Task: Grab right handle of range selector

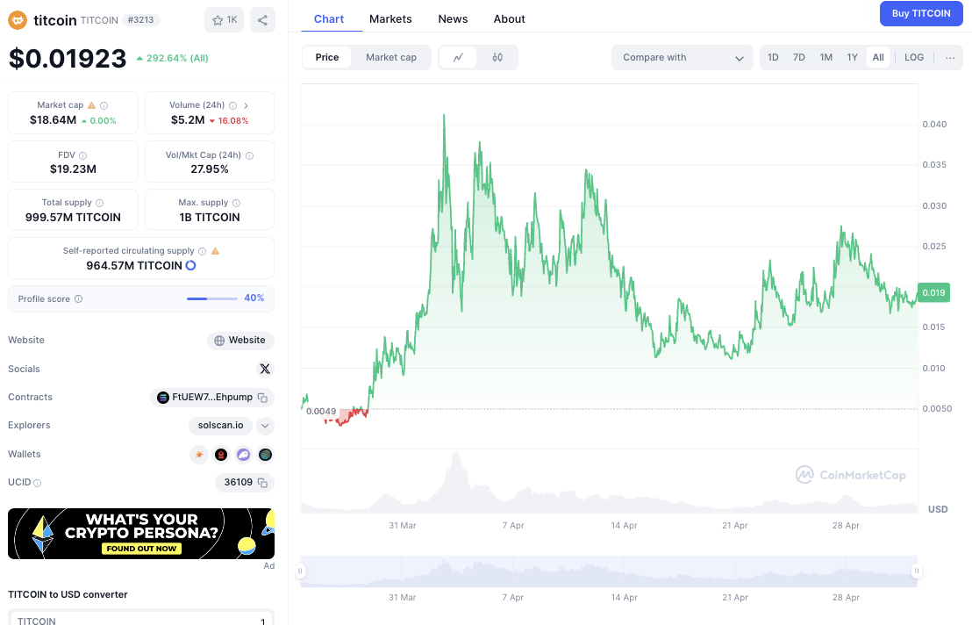Action: pos(916,571)
